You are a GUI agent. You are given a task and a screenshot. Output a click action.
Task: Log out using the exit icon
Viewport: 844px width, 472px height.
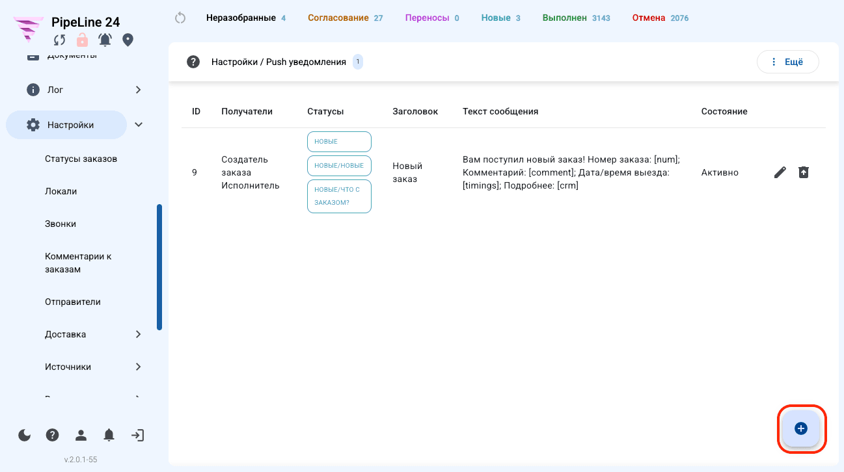coord(137,435)
